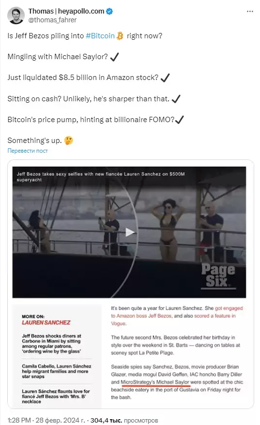This screenshot has height=425, width=260.
Task: Click 'Перевести пост' translate link
Action: (28, 151)
